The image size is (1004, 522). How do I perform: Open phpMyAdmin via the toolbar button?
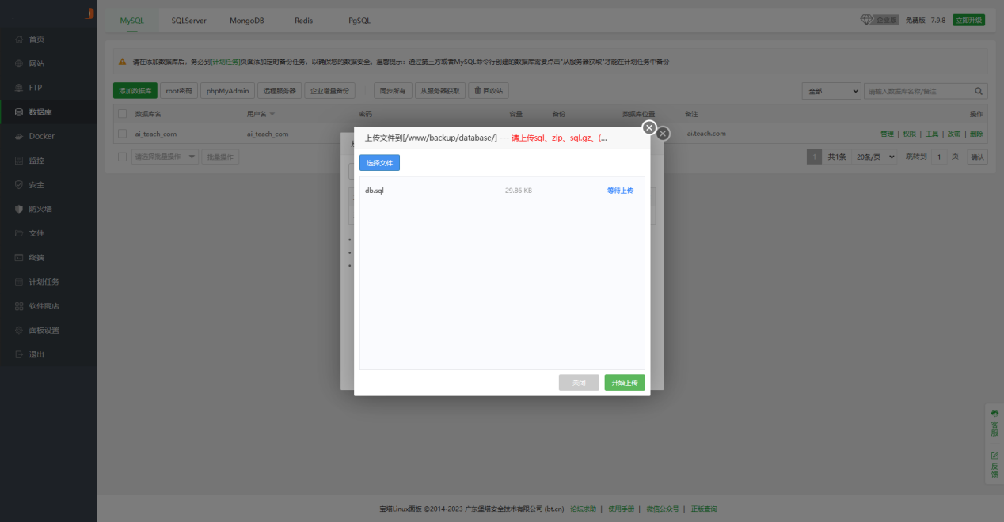pos(226,90)
